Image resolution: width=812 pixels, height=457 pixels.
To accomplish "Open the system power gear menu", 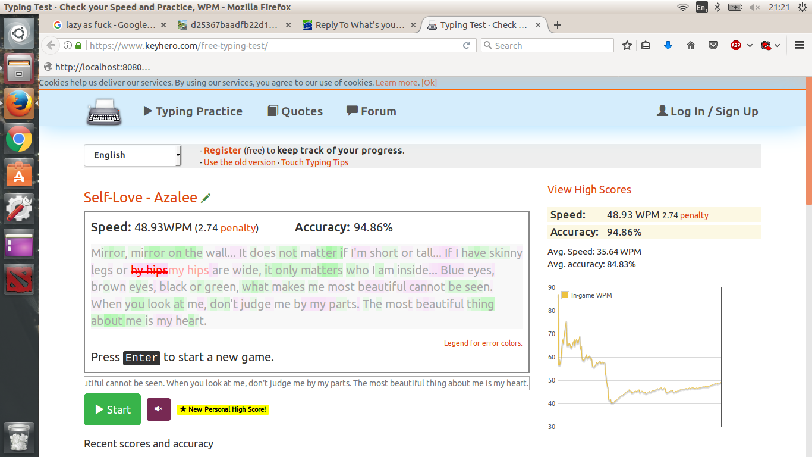I will (802, 7).
